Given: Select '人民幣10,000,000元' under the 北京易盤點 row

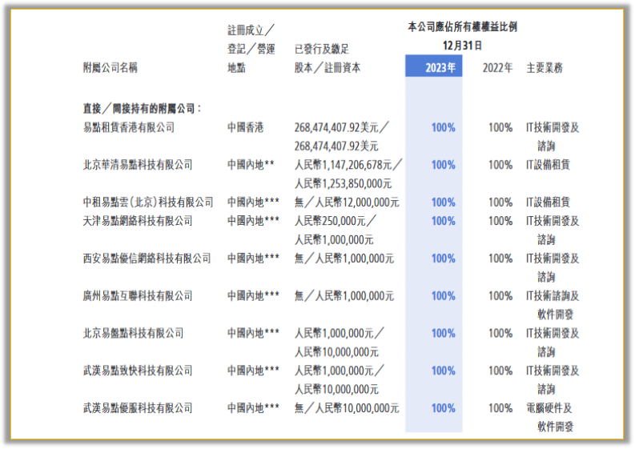Looking at the screenshot, I should (336, 352).
